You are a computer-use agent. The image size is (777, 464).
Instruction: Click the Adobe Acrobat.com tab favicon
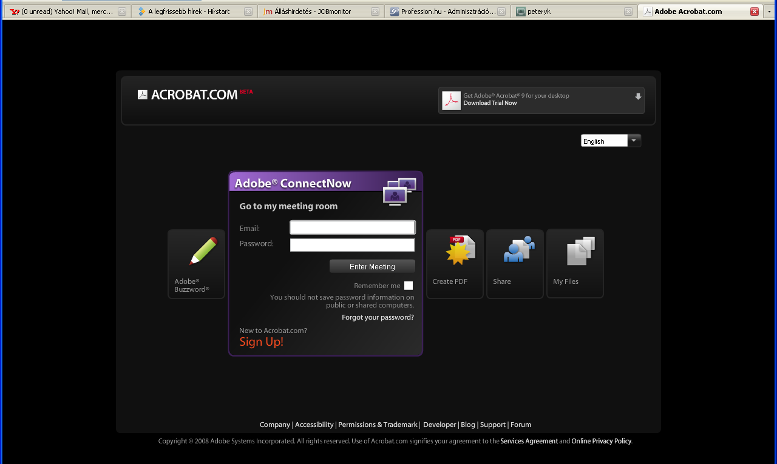coord(648,12)
